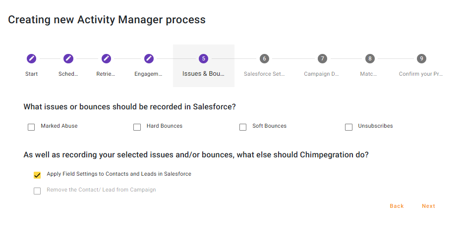Screen dimensions: 462x241
Task: Click the Engagement step pencil icon
Action: 149,58
